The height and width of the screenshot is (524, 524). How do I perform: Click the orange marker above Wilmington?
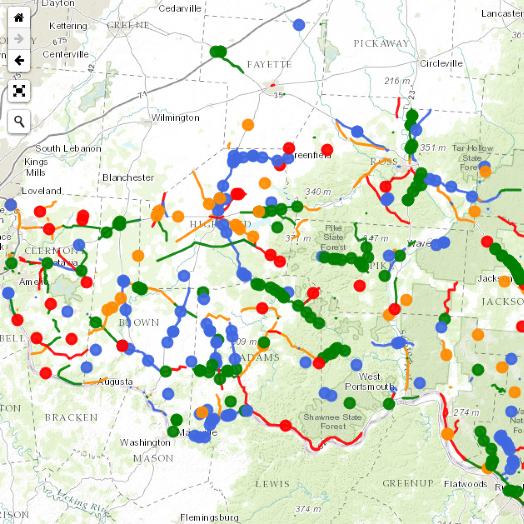point(249,125)
